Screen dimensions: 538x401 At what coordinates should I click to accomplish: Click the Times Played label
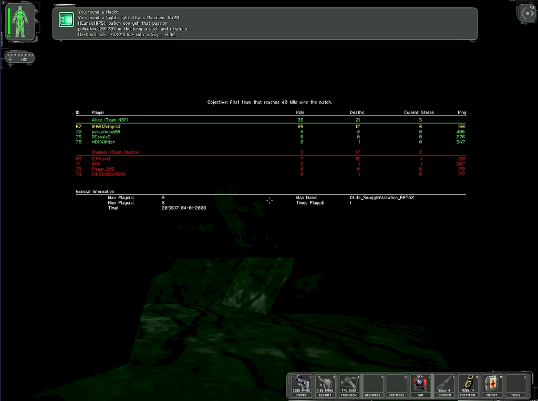(x=310, y=203)
